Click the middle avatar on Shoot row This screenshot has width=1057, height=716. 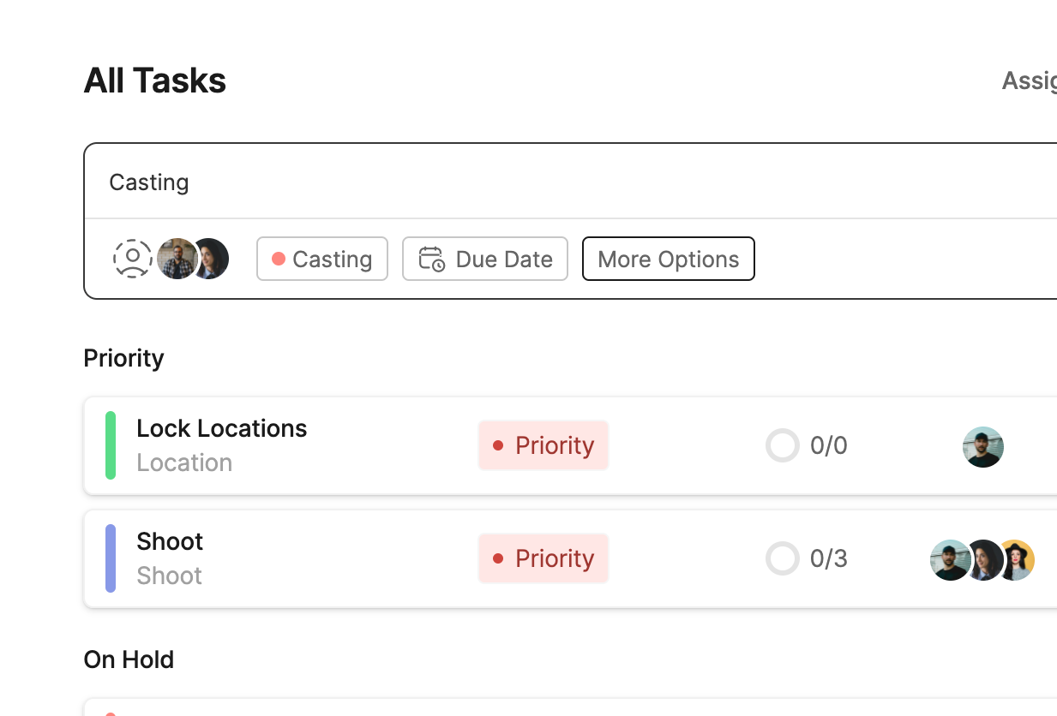click(984, 560)
